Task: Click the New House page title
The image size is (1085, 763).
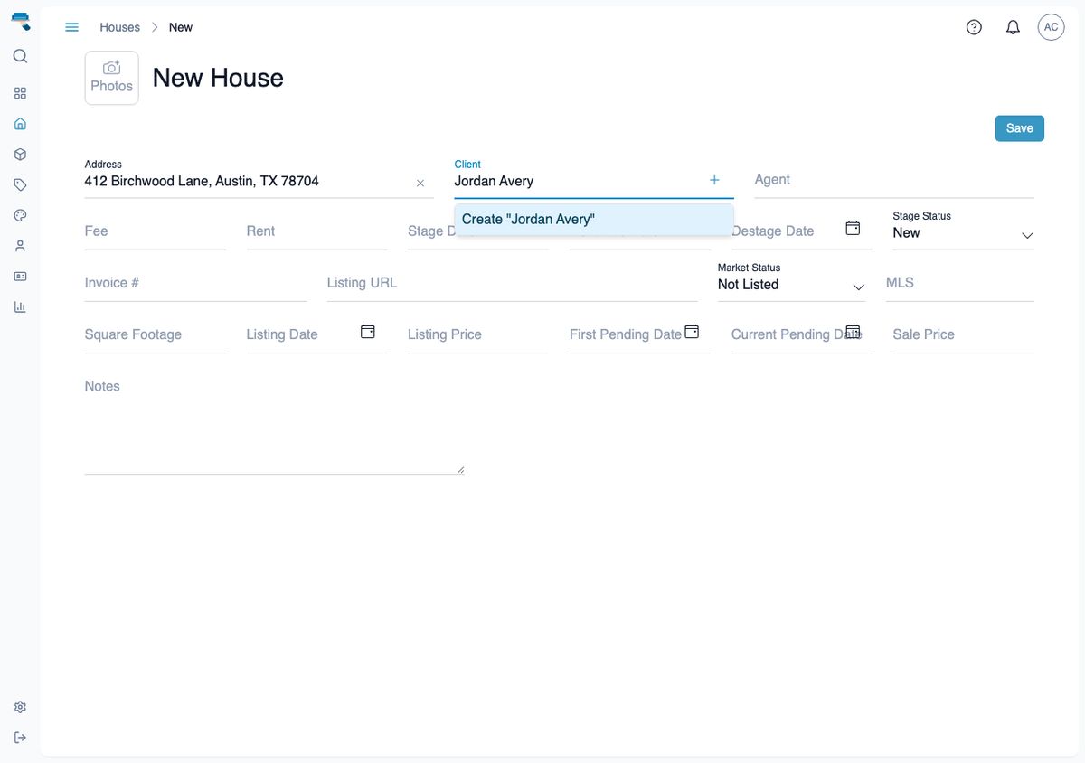Action: click(x=218, y=78)
